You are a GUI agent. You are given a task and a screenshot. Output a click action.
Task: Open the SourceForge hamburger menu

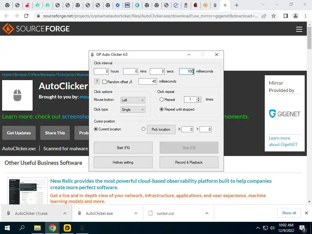(x=299, y=29)
